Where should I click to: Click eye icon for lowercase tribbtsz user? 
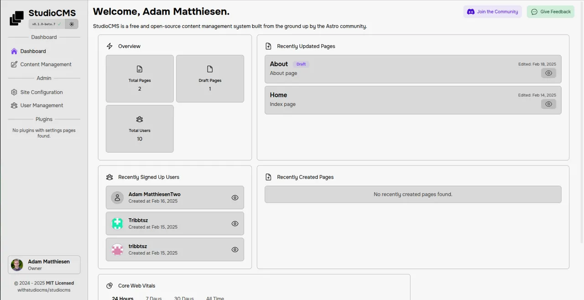coord(235,250)
